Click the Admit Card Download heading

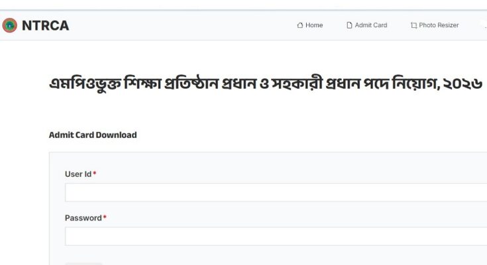click(x=93, y=135)
